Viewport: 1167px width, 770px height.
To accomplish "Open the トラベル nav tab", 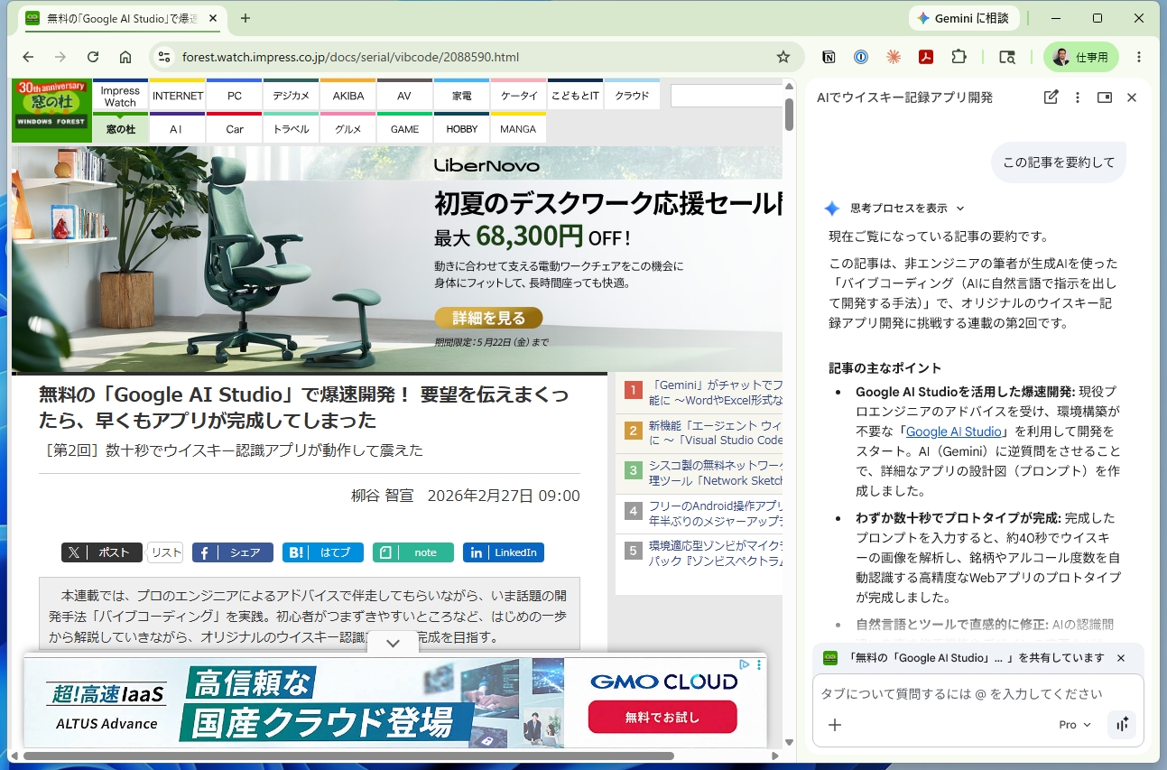I will (x=291, y=129).
